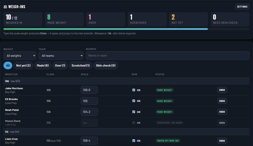Click Mason Reed's empty lbs field
The height and width of the screenshot is (146, 253).
point(89,123)
